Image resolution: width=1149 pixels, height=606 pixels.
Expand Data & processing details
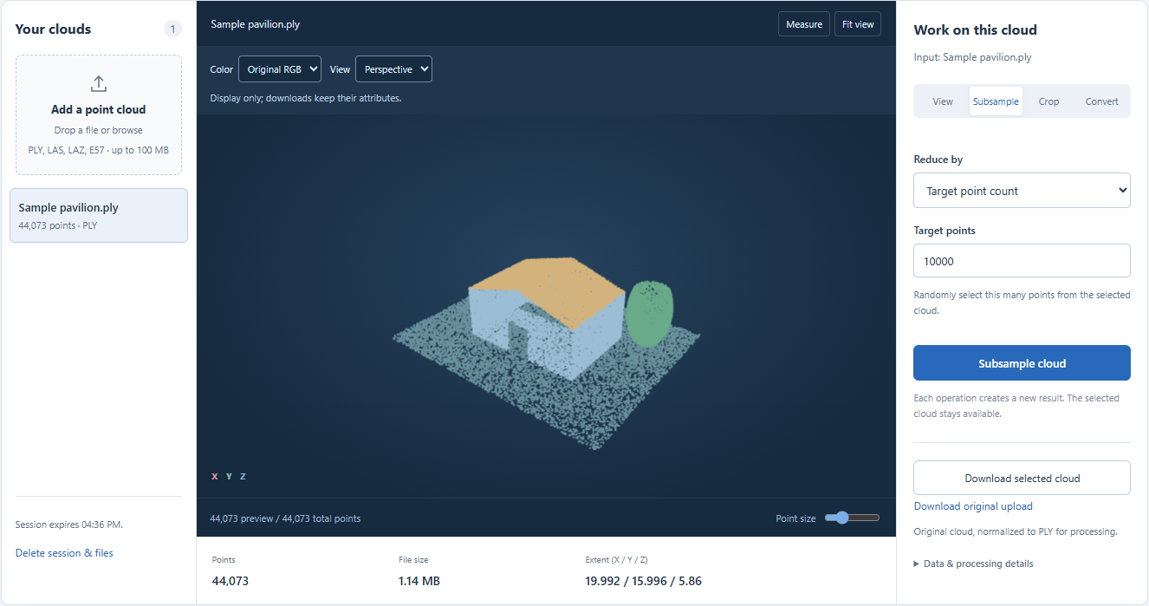click(x=973, y=564)
